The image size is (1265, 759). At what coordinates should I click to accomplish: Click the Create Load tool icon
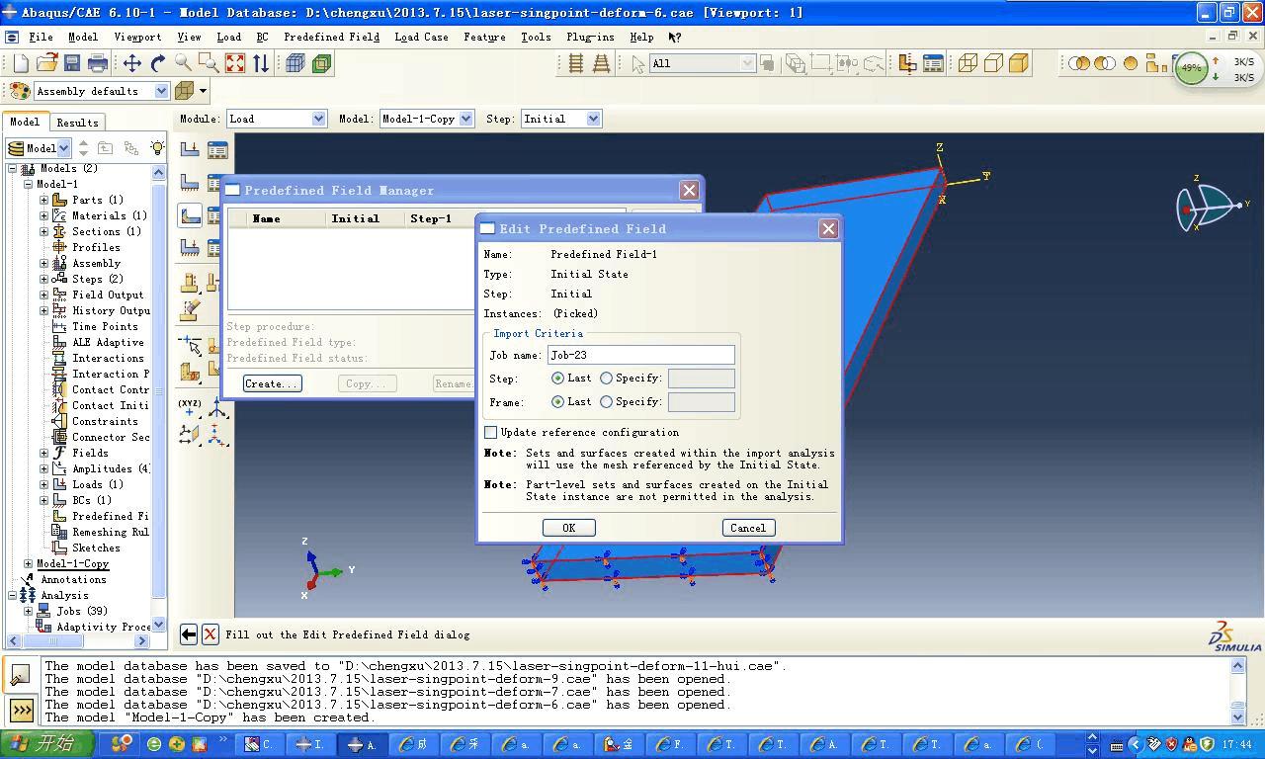coord(190,150)
